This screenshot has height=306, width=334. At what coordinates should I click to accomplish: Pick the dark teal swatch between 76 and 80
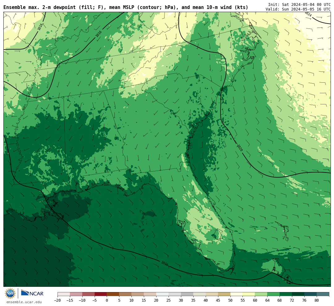(311, 294)
